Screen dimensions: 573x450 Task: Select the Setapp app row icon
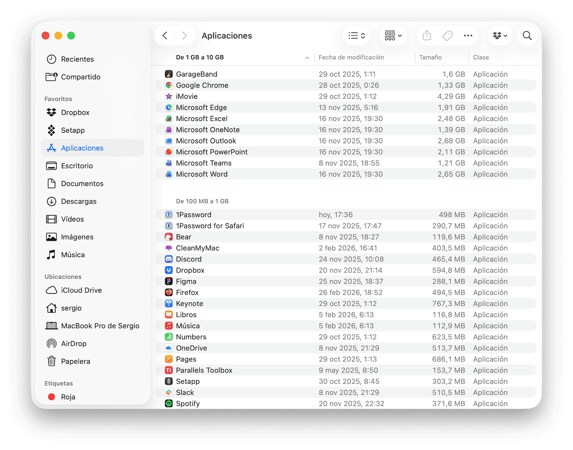169,382
